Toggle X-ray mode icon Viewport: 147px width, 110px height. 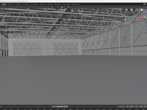(x=137, y=10)
